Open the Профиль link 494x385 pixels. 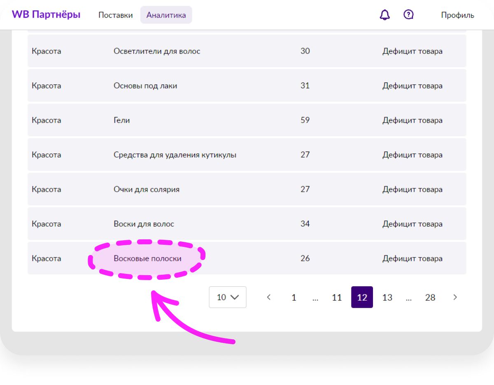[x=457, y=15]
